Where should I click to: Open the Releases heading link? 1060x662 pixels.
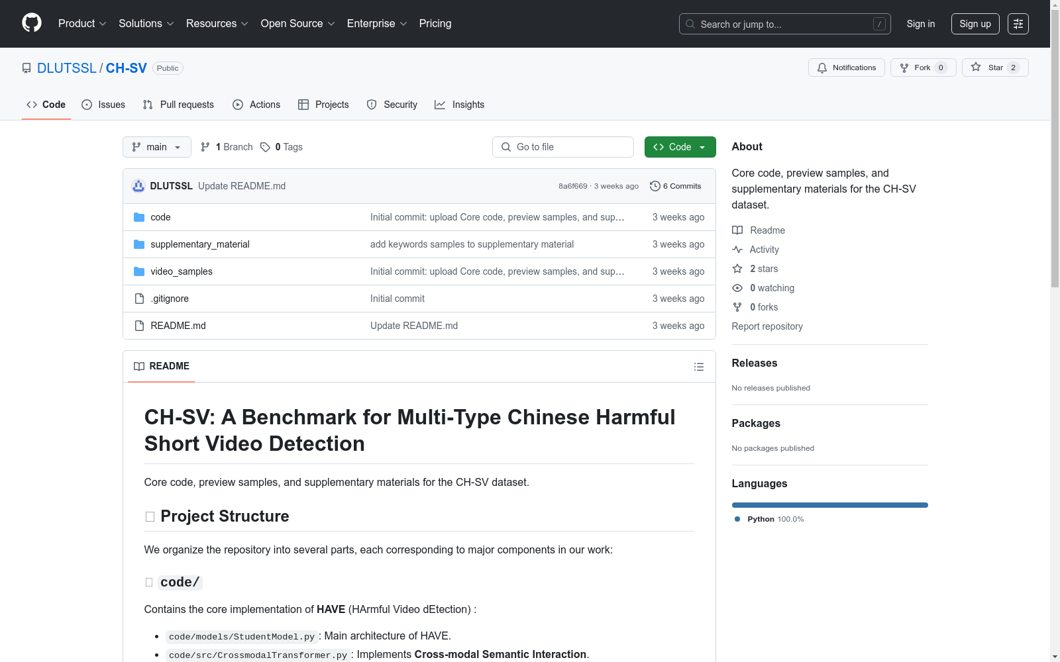(755, 363)
